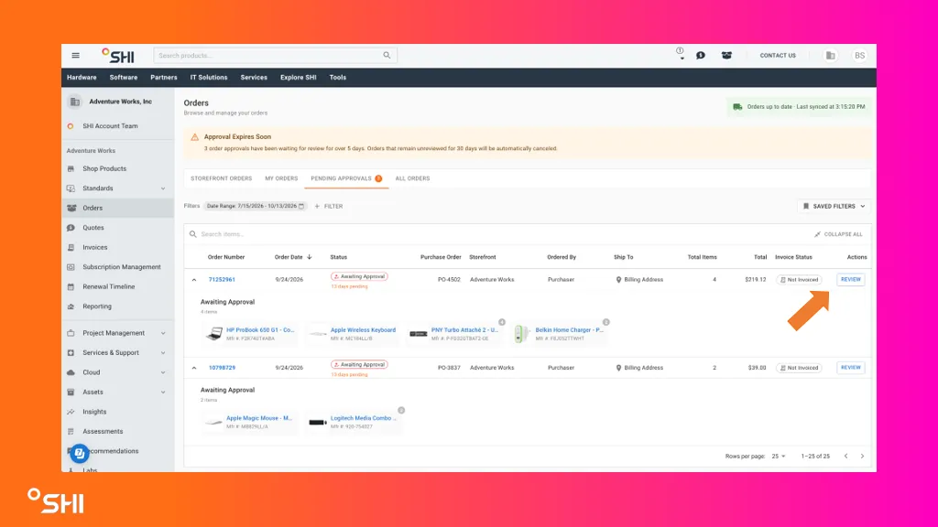The width and height of the screenshot is (938, 527).
Task: Expand the Cloud sidebar section
Action: [163, 372]
